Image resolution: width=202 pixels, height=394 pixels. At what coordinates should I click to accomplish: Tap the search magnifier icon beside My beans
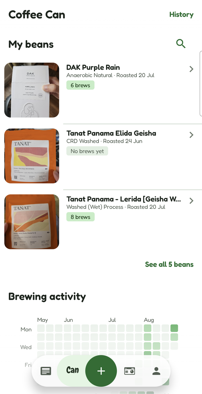click(x=181, y=43)
